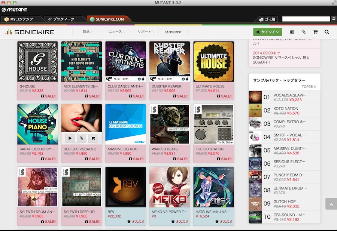Click inside the MUTANT search input field
Screen dimensions: 337x231
click(306, 19)
